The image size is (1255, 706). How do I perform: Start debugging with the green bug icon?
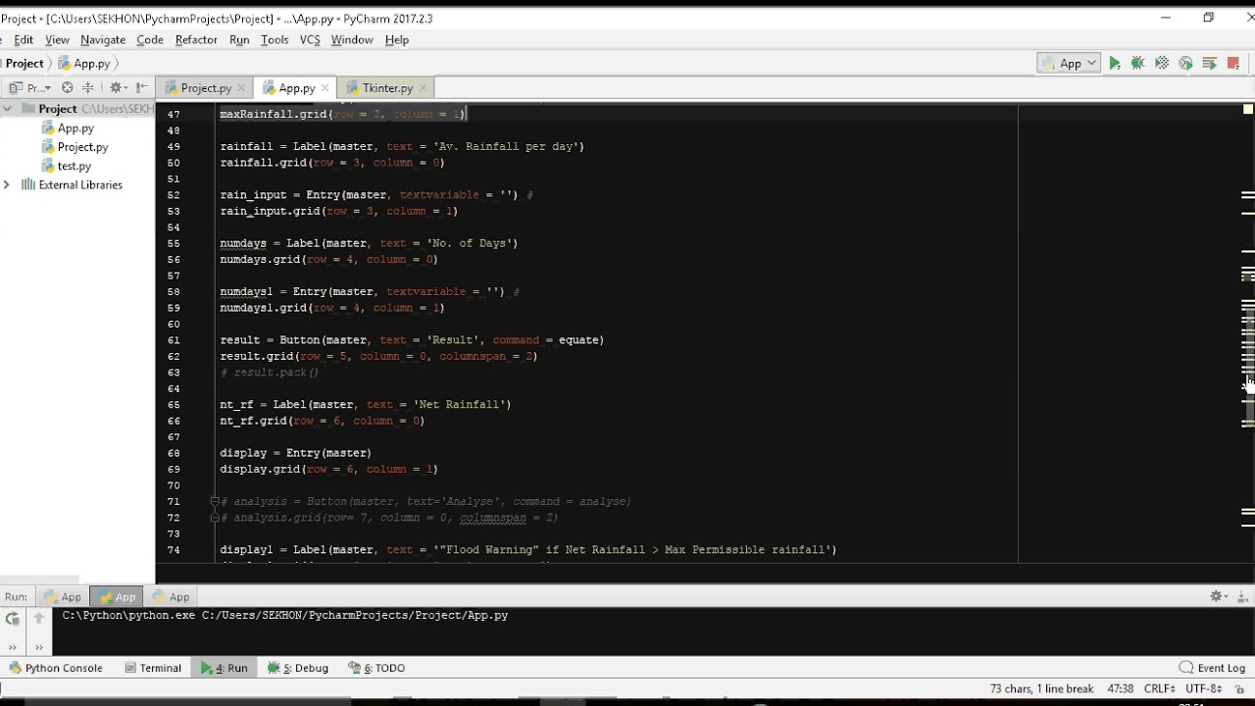click(1138, 63)
